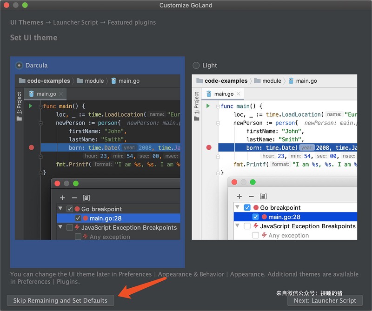The image size is (372, 311).
Task: Click the green zoom window button
Action: tap(25, 5)
